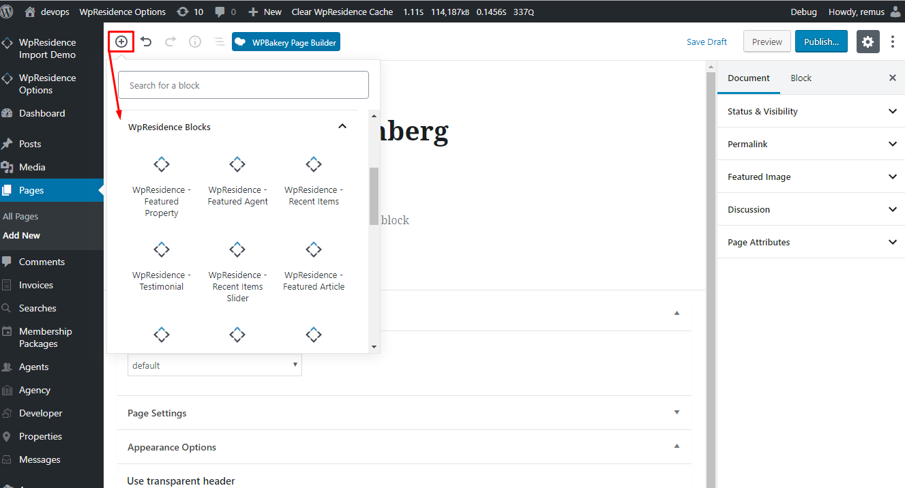
Task: Expand Featured Image panel
Action: [811, 177]
